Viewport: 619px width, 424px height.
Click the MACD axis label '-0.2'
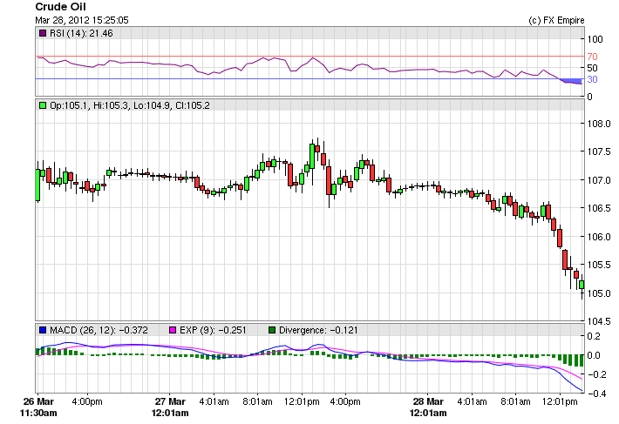[x=597, y=374]
